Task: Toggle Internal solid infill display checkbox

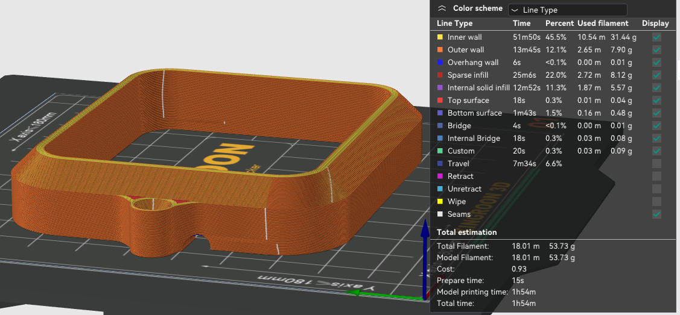Action: pos(656,88)
